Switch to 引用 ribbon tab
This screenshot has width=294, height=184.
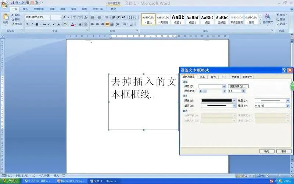(x=52, y=9)
